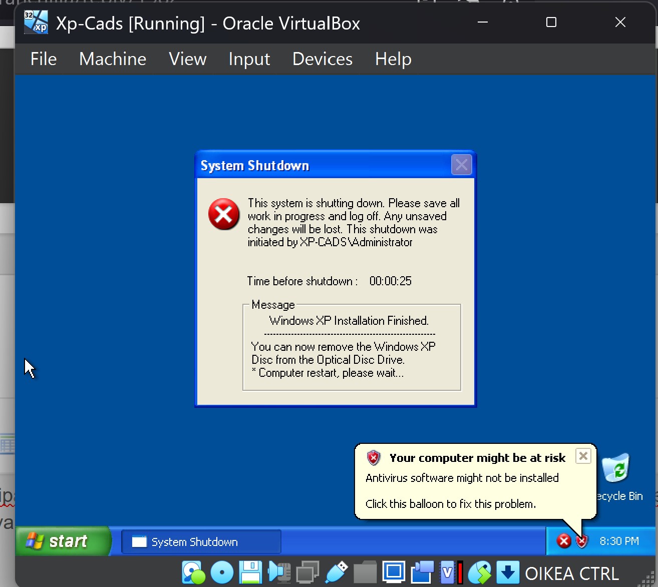Close the security warning balloon

[x=583, y=456]
